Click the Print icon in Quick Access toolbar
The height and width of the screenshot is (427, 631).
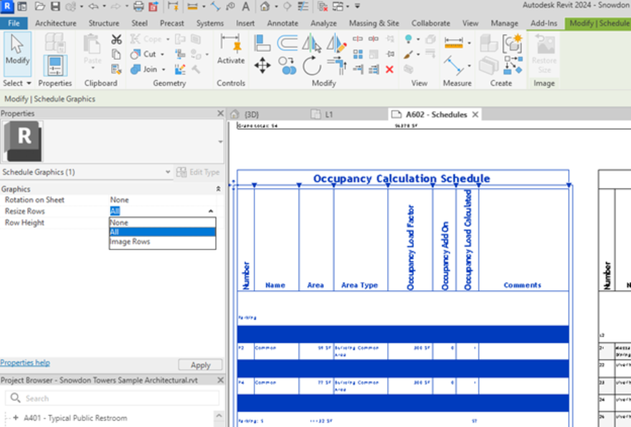coord(138,7)
